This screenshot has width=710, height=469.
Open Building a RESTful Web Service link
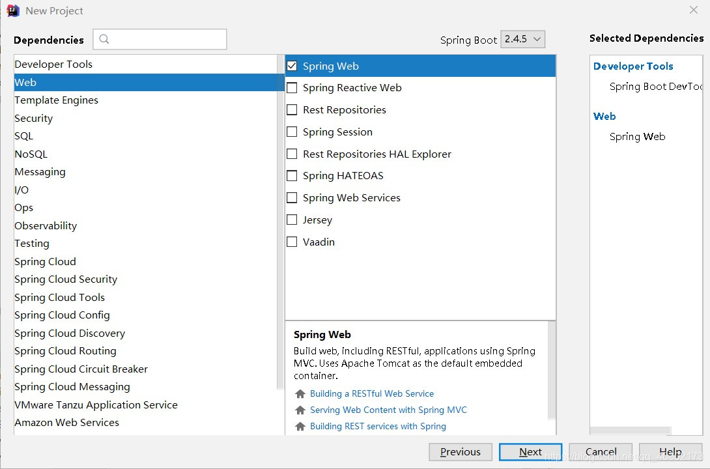click(372, 394)
